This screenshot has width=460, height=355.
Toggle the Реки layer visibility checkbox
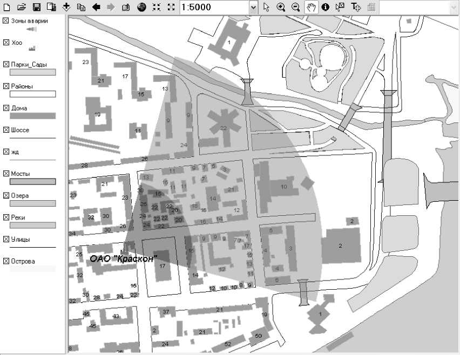pos(6,217)
